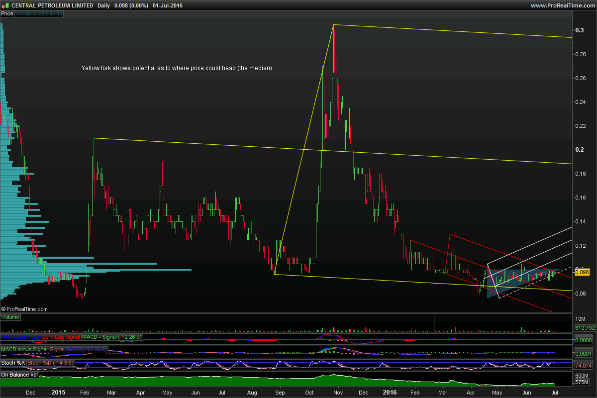Click the 0.12 price axis value
The width and height of the screenshot is (597, 398).
coord(581,245)
